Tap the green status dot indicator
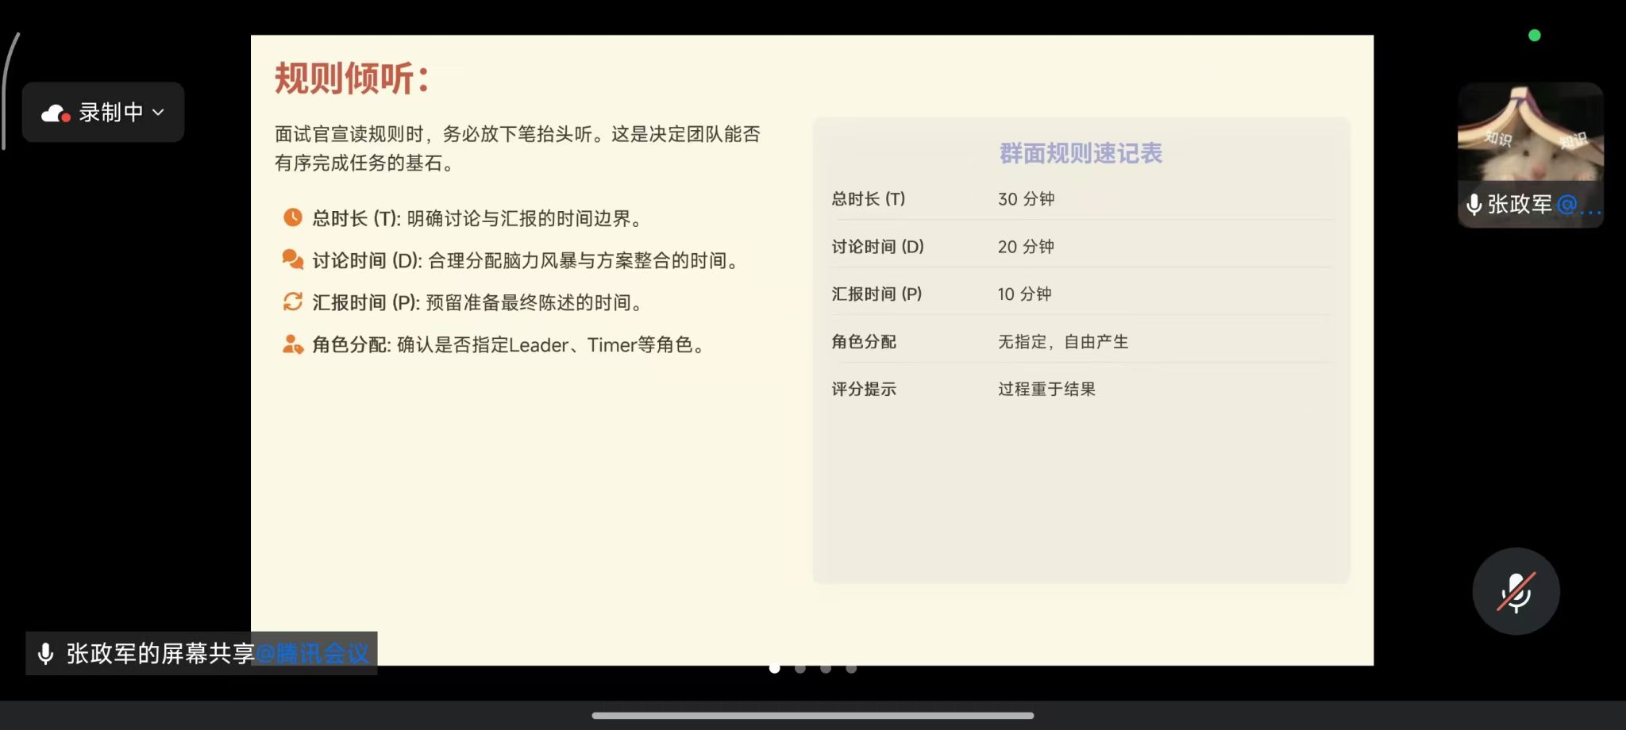Image resolution: width=1626 pixels, height=730 pixels. click(x=1535, y=36)
